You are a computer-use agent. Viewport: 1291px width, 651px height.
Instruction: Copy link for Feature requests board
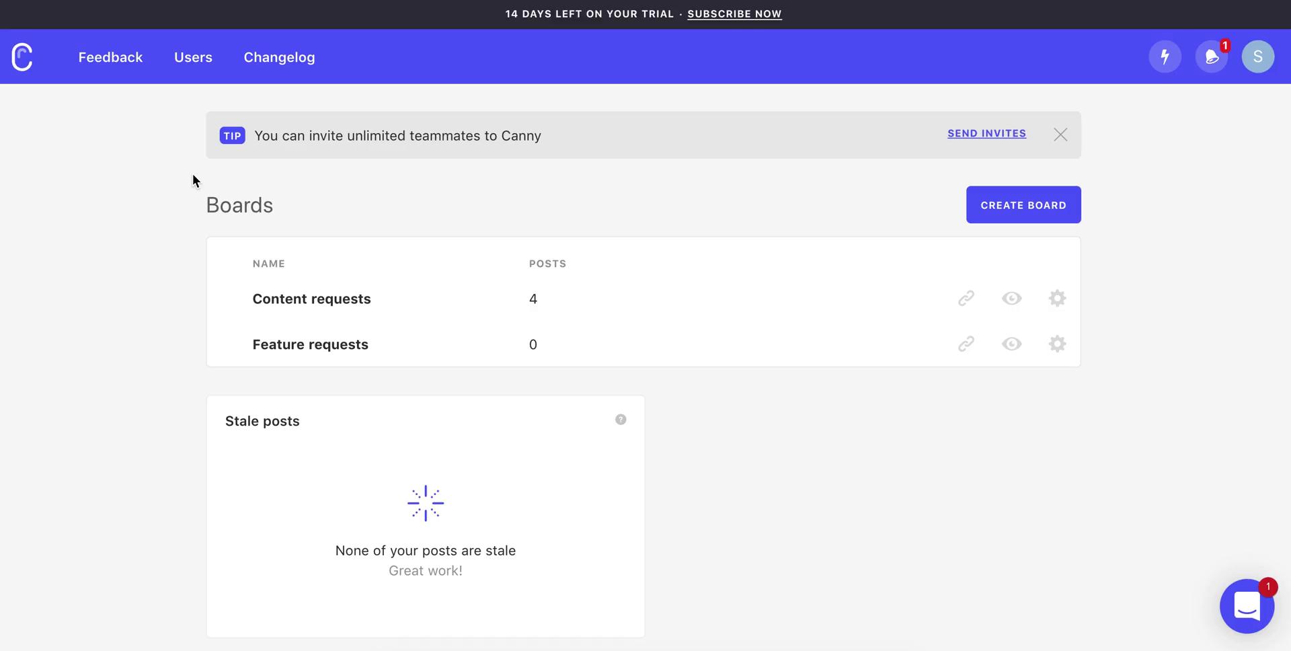click(x=966, y=344)
